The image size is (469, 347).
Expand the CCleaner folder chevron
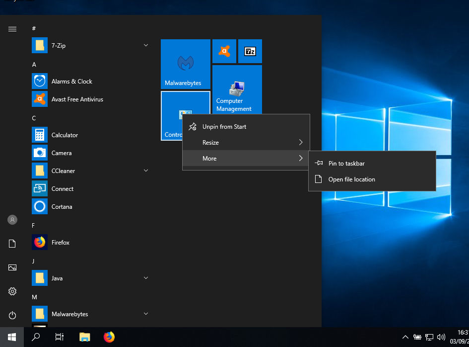[146, 171]
